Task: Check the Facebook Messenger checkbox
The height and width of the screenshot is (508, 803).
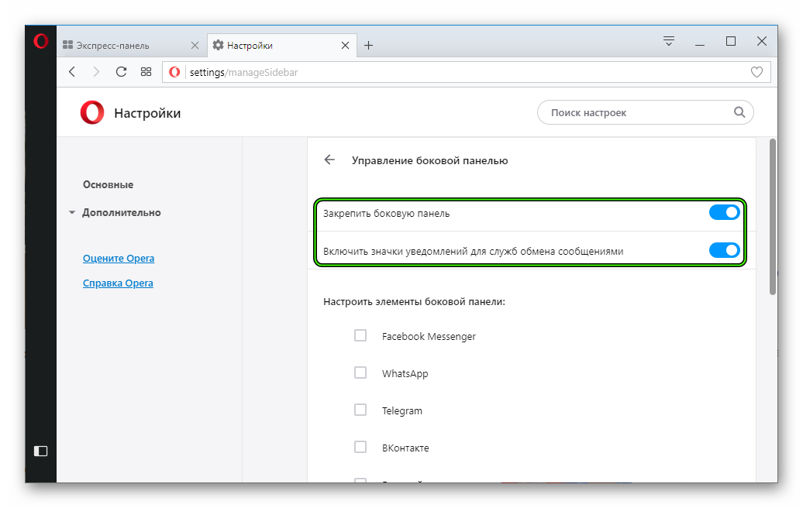Action: (x=360, y=335)
